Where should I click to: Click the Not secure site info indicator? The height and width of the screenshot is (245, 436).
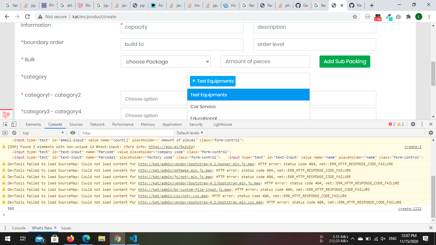(x=52, y=17)
